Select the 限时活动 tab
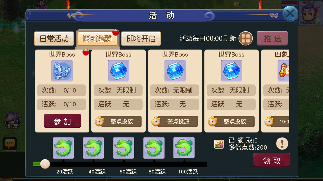This screenshot has height=181, width=323. pos(98,38)
